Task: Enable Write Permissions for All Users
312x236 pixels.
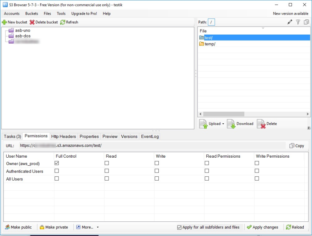Action: [257, 178]
